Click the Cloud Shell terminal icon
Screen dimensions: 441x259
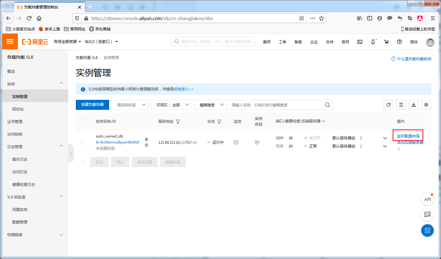point(360,42)
